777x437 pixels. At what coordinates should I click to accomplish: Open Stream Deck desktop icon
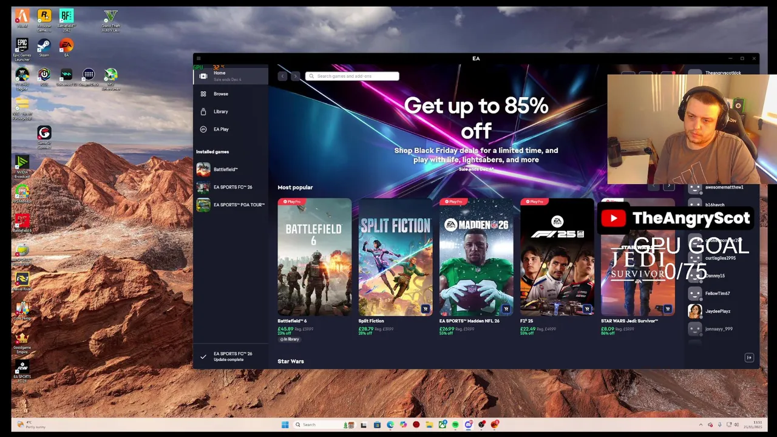pyautogui.click(x=89, y=77)
